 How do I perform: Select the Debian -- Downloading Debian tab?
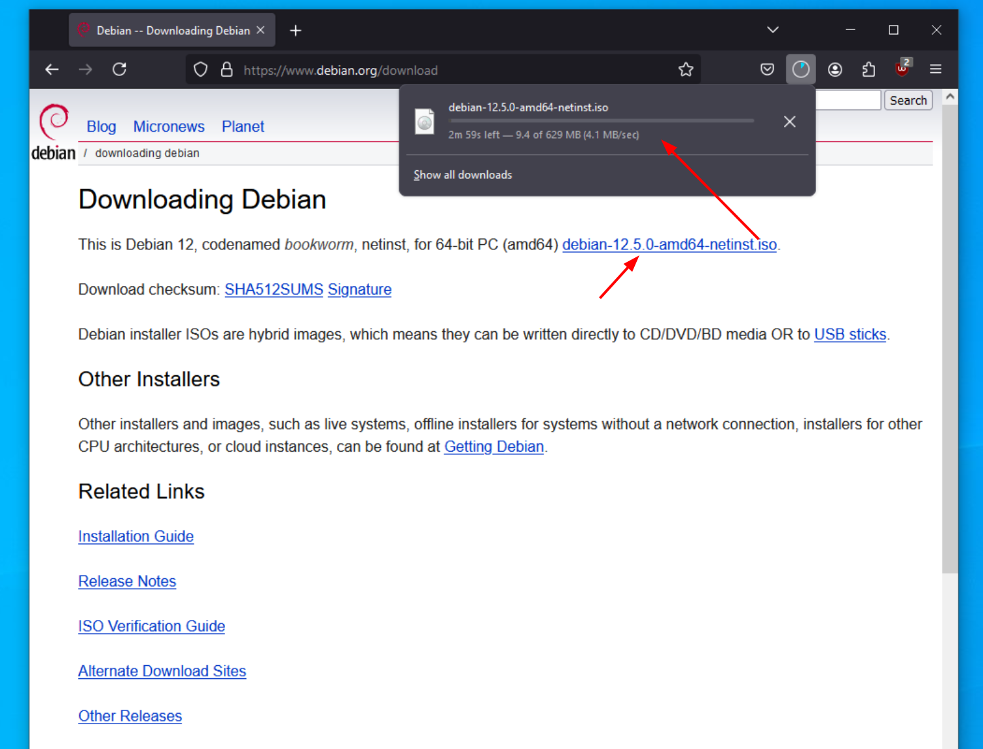pyautogui.click(x=172, y=30)
